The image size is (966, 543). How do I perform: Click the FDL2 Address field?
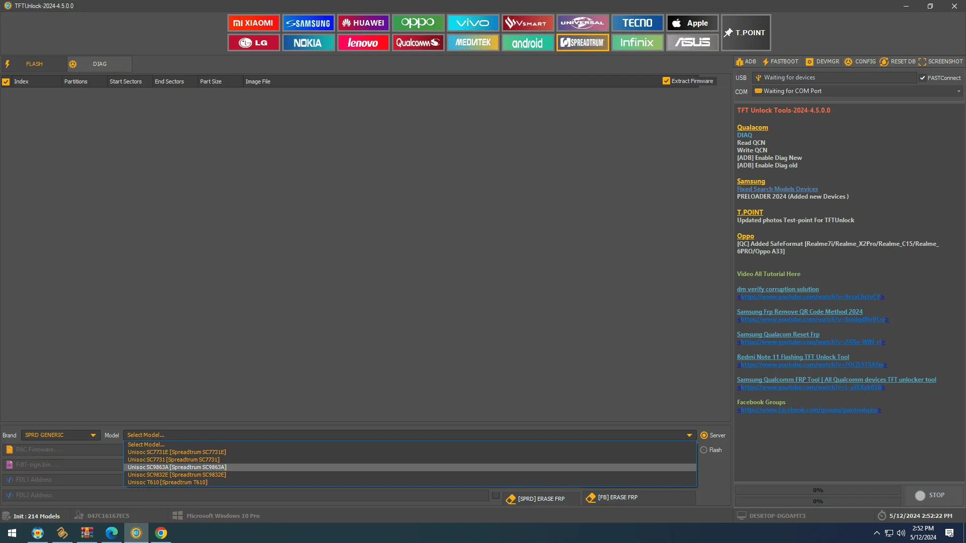[x=246, y=495]
